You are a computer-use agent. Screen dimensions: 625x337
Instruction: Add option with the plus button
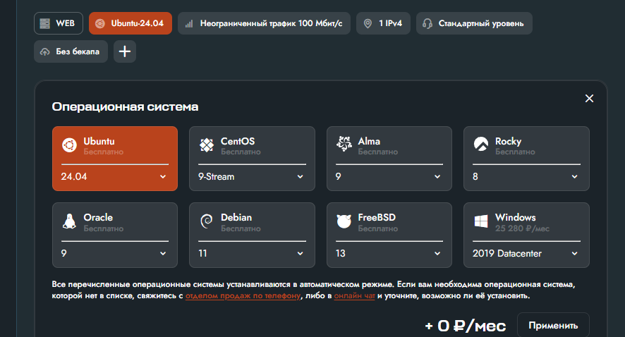tap(125, 51)
